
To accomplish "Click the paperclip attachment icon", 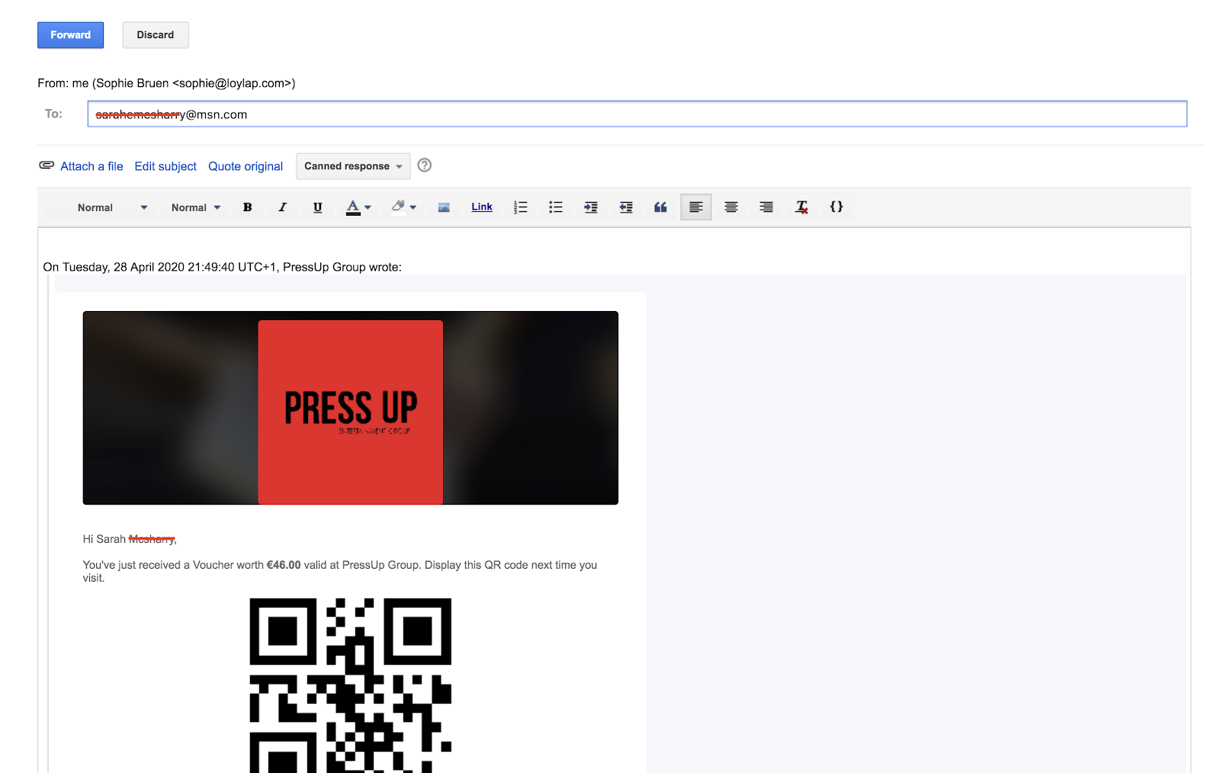I will 47,165.
